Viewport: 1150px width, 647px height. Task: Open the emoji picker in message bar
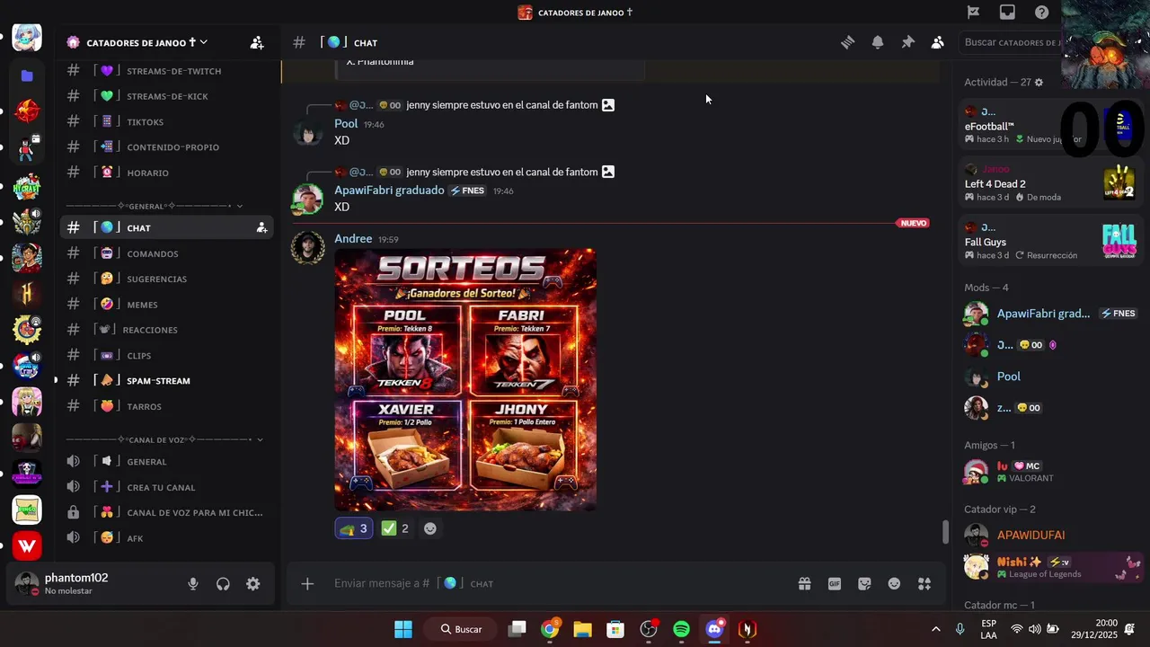click(894, 584)
